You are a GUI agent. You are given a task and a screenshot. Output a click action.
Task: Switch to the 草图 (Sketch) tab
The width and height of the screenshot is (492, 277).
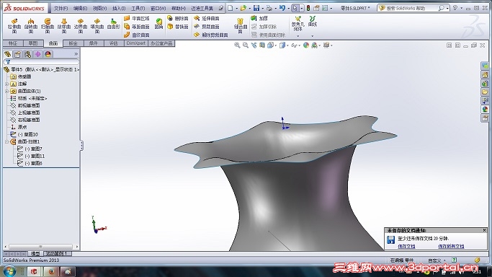click(33, 43)
